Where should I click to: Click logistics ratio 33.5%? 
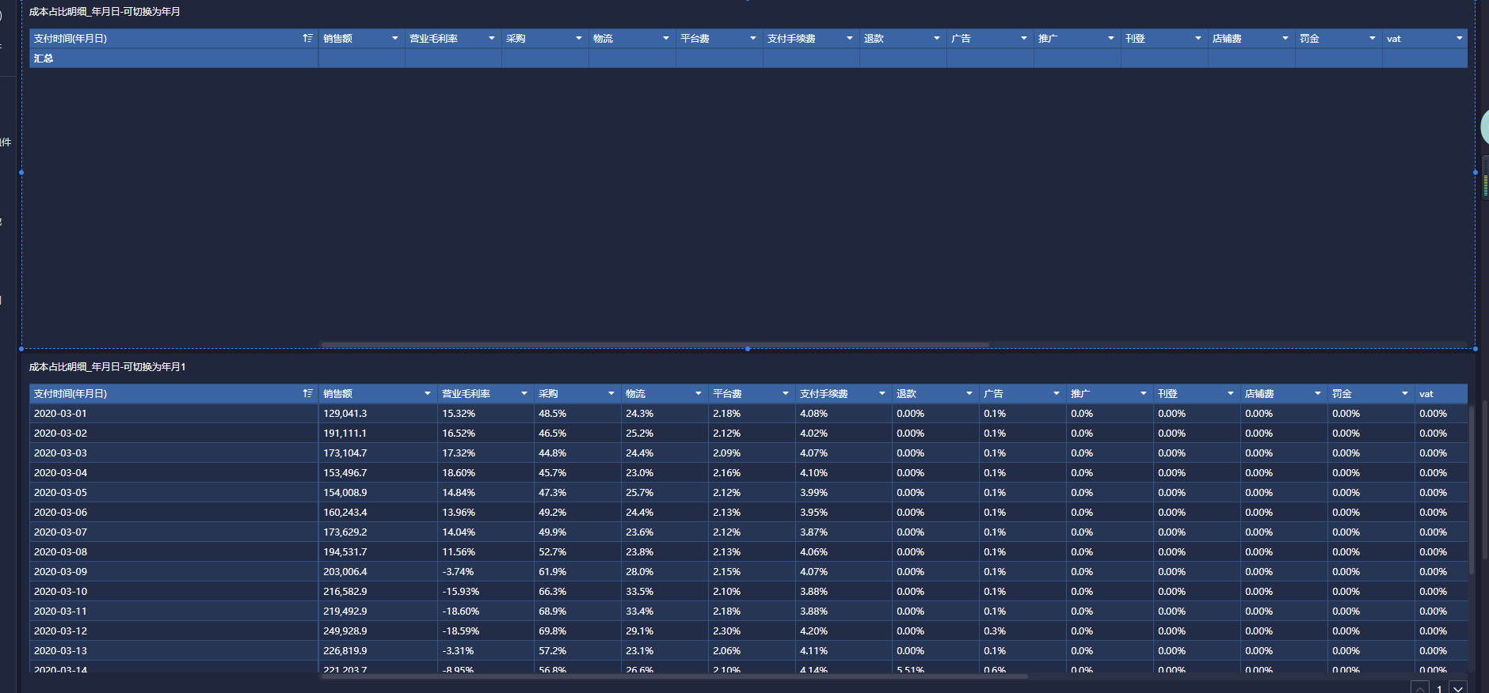[639, 592]
